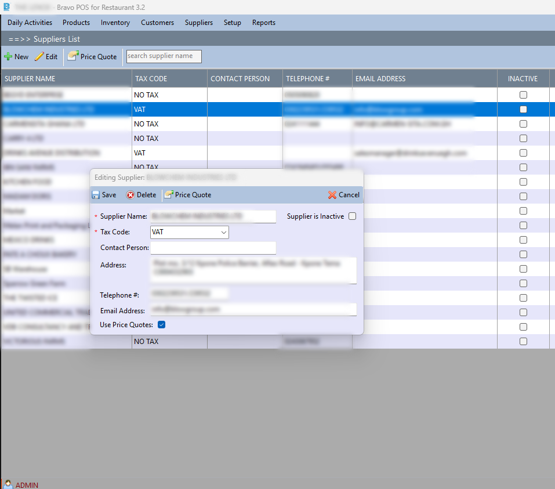Click the Address text area
Screen dimensions: 555x489
coord(253,270)
